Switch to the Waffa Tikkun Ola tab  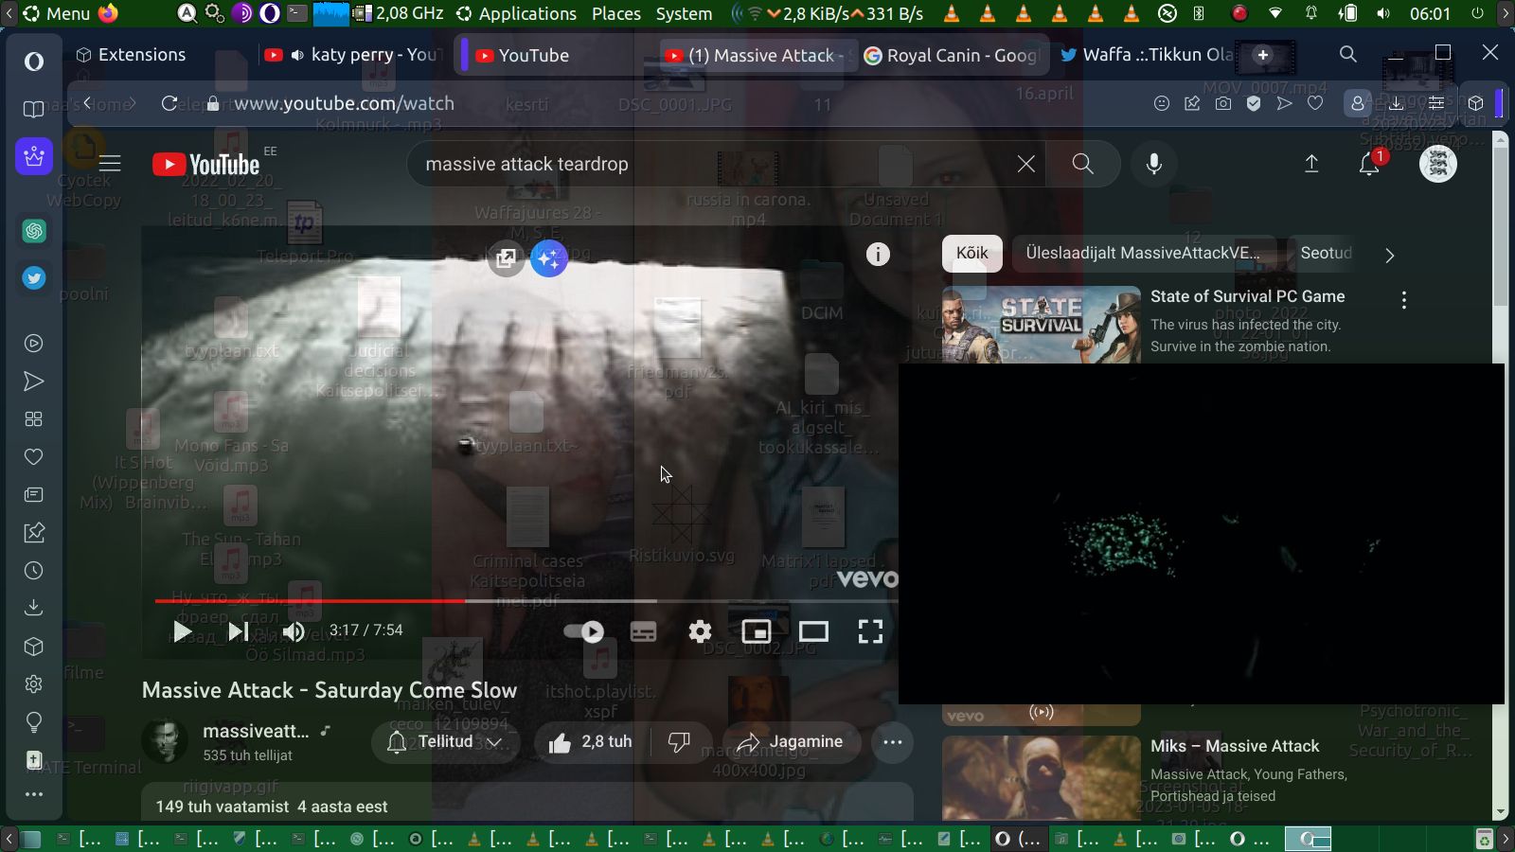click(x=1146, y=55)
